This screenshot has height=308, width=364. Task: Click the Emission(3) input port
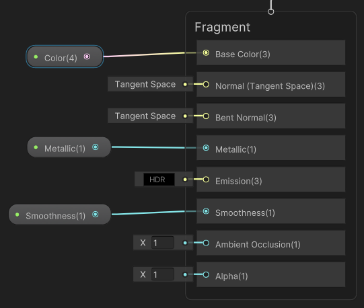tap(206, 180)
